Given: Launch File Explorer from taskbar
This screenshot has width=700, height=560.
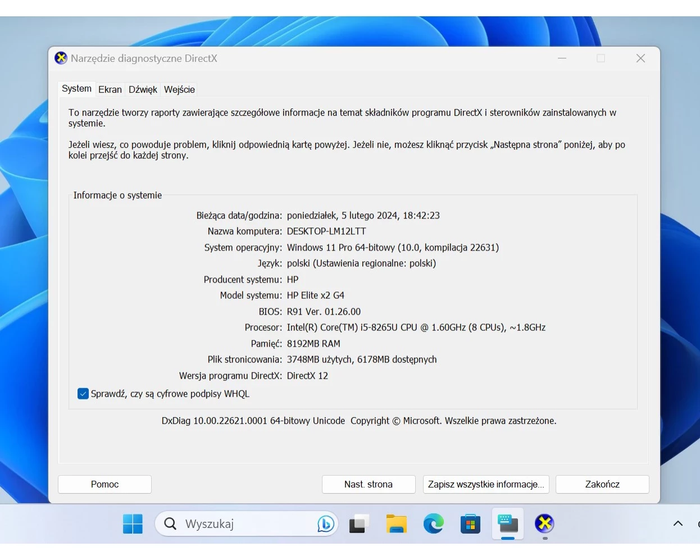Looking at the screenshot, I should tap(396, 524).
